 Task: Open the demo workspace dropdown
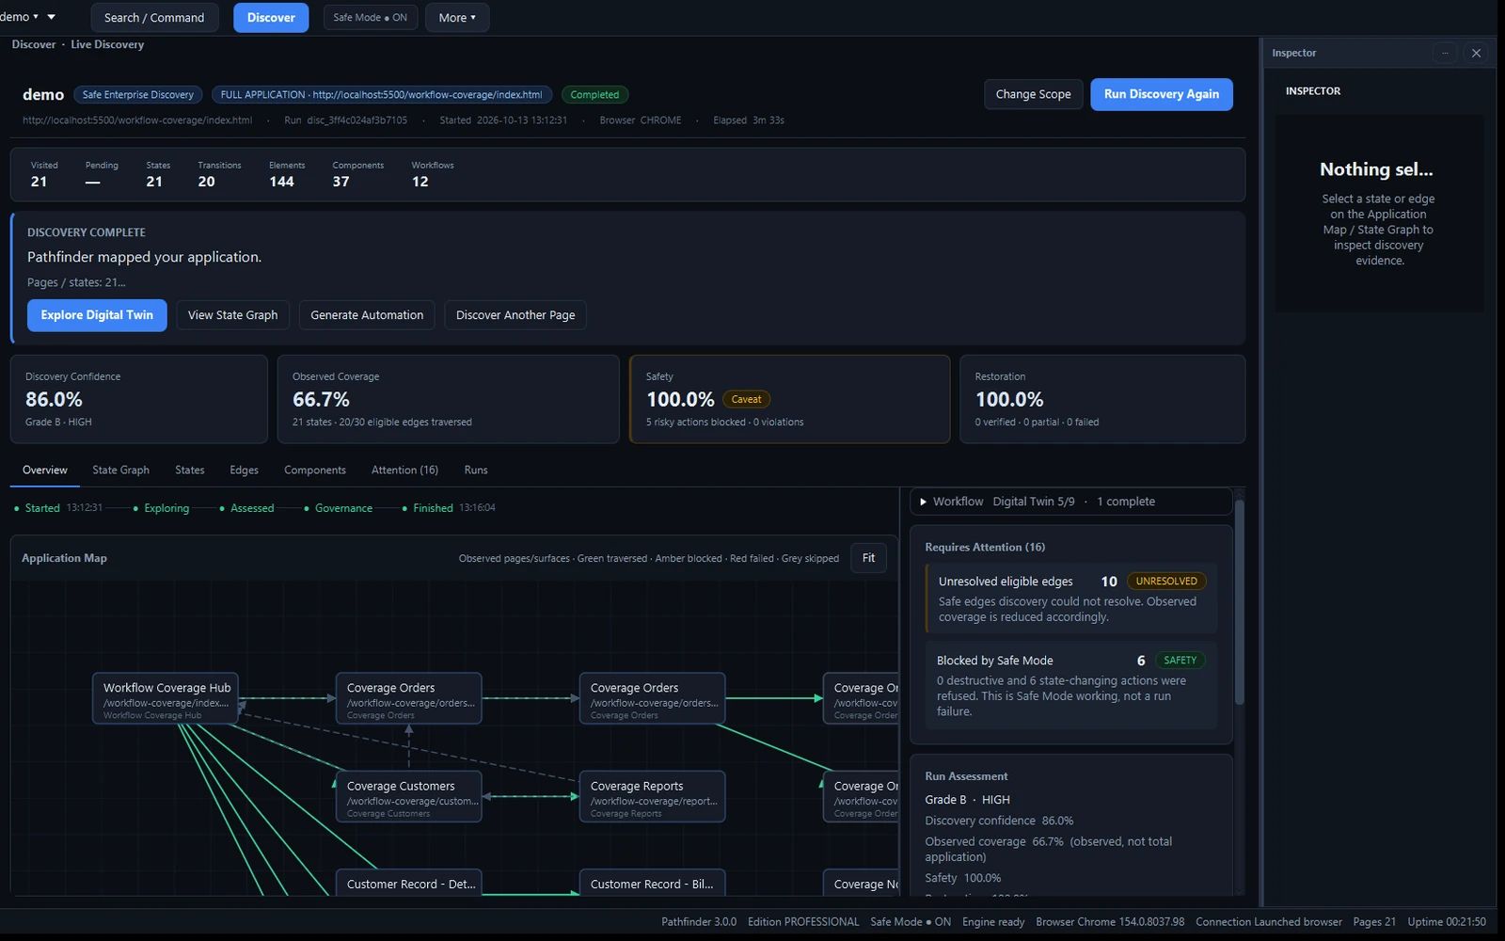28,17
